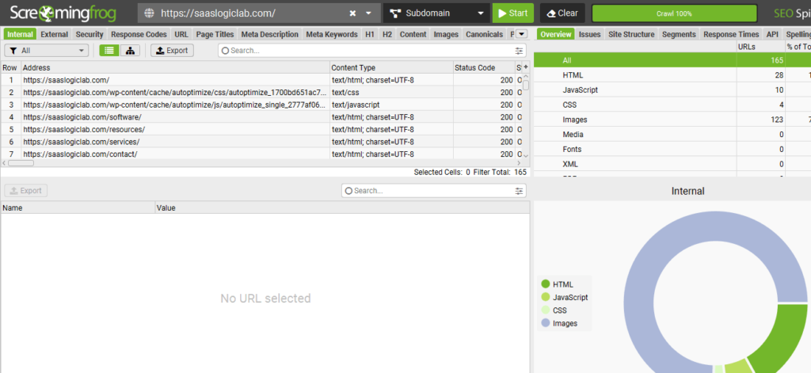
Task: Open the URL history dropdown arrow
Action: pos(369,13)
